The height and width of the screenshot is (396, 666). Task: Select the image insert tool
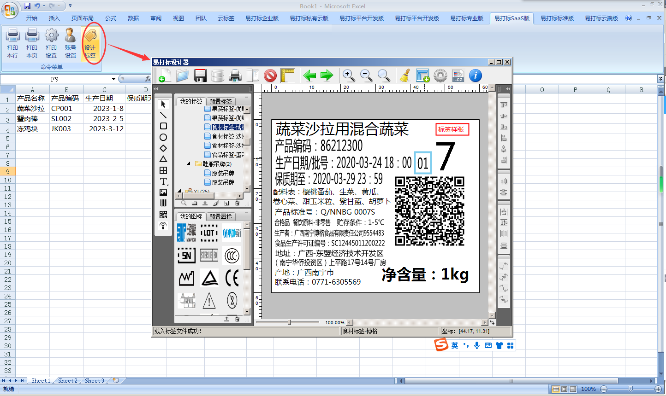pyautogui.click(x=163, y=192)
